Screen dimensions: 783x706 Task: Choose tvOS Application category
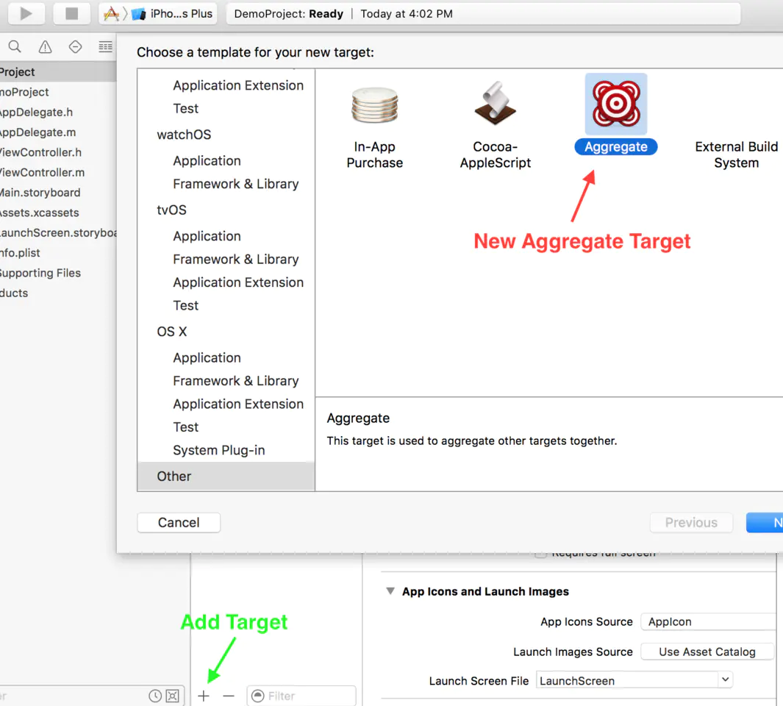pyautogui.click(x=207, y=236)
